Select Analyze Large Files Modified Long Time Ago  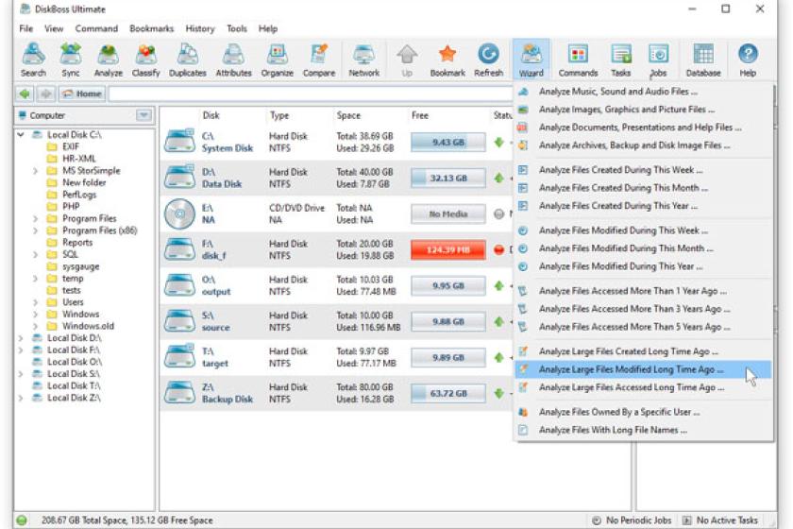tap(643, 369)
